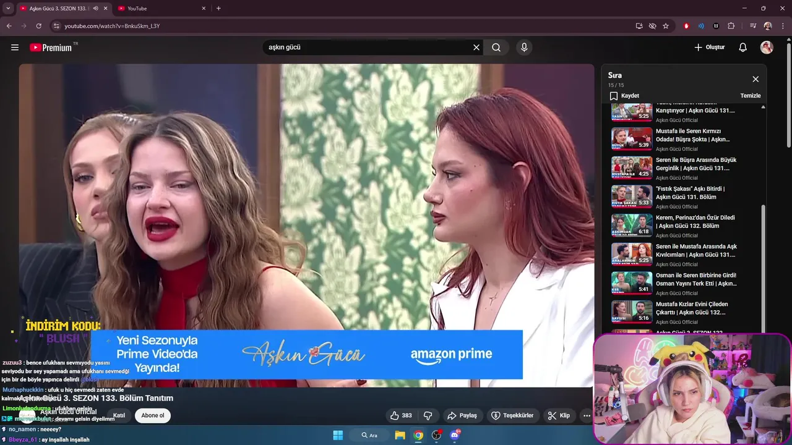Screen dimensions: 792x445
Task: Dislike the video
Action: point(428,415)
